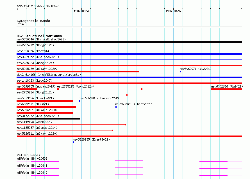This screenshot has height=179, width=250.
Task: Click the dgv2461n166 (gnomADStructuralVariants) label
Action: (x=49, y=75)
